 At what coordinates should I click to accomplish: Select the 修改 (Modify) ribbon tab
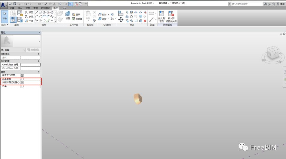pyautogui.click(x=56, y=8)
